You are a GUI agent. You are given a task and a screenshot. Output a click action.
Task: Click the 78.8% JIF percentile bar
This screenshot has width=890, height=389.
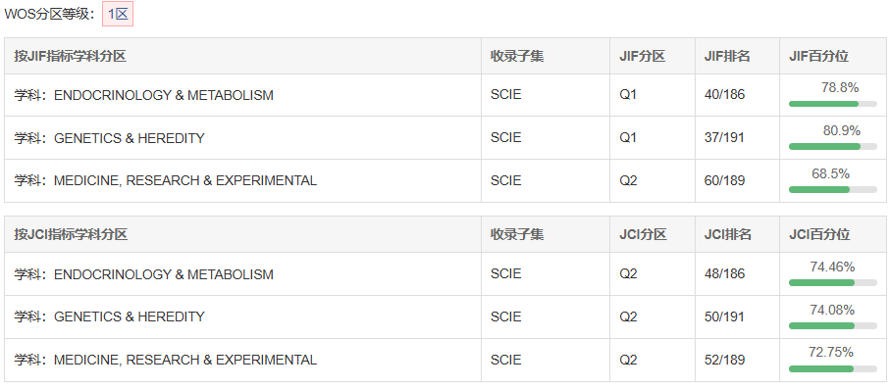(833, 104)
